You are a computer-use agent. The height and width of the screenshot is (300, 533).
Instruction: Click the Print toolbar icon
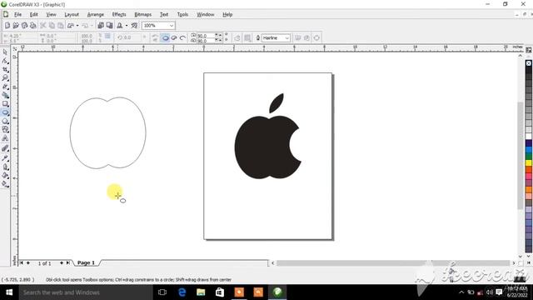pyautogui.click(x=33, y=26)
